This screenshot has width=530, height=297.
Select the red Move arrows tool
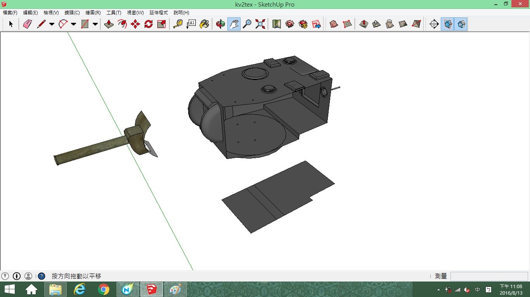pyautogui.click(x=135, y=24)
